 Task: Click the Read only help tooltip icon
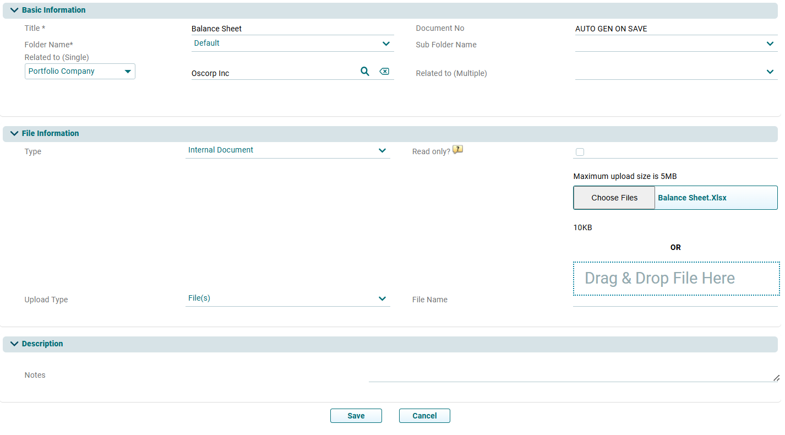coord(457,150)
